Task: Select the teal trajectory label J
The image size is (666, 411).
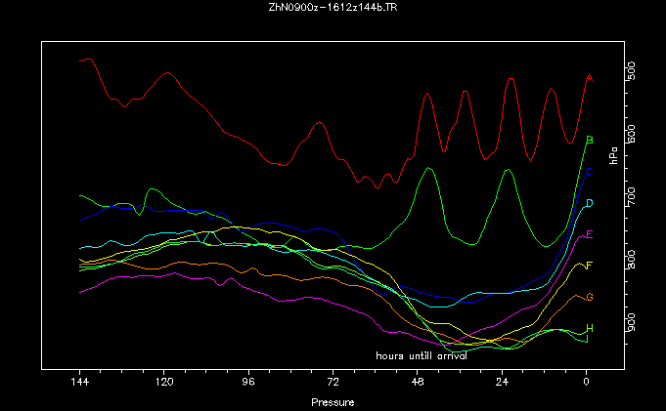Action: pos(587,339)
